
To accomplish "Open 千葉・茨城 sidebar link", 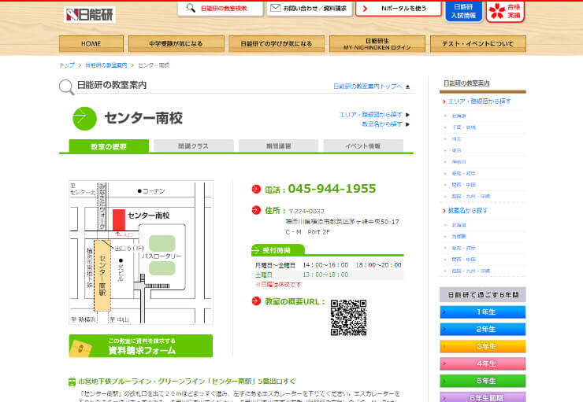I will pos(464,127).
